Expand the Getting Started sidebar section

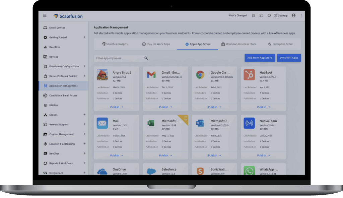click(x=84, y=37)
